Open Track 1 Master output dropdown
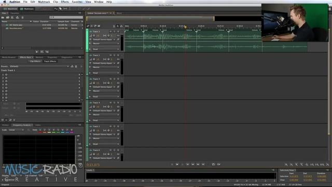 [106, 44]
